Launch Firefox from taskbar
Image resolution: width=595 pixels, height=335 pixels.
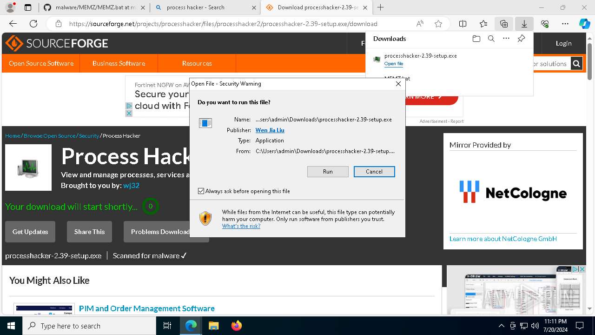pyautogui.click(x=236, y=326)
